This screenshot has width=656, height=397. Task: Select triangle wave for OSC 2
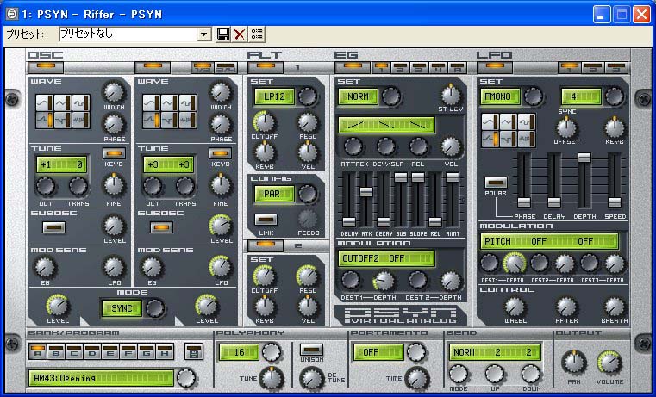170,102
